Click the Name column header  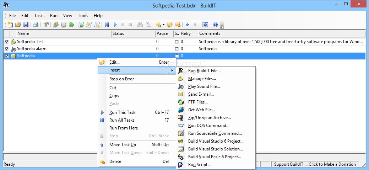[64, 33]
